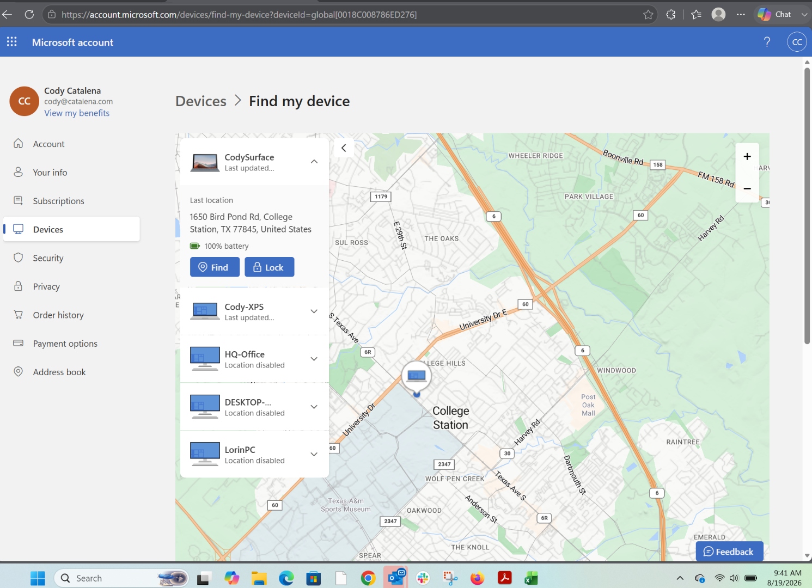Open Firefox from taskbar
This screenshot has width=812, height=588.
pos(477,578)
